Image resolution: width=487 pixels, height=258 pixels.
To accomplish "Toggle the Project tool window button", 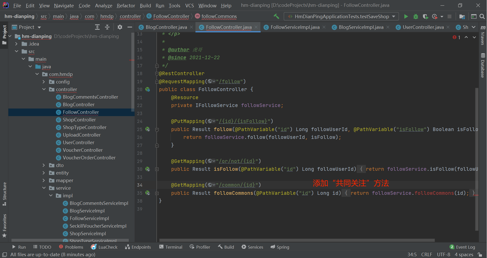I will (x=4, y=35).
